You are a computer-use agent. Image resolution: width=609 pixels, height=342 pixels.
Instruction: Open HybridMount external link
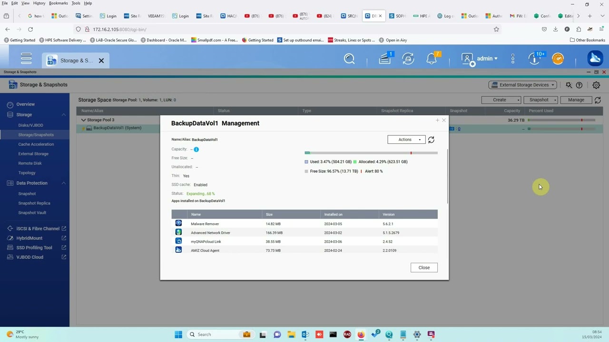pyautogui.click(x=64, y=238)
